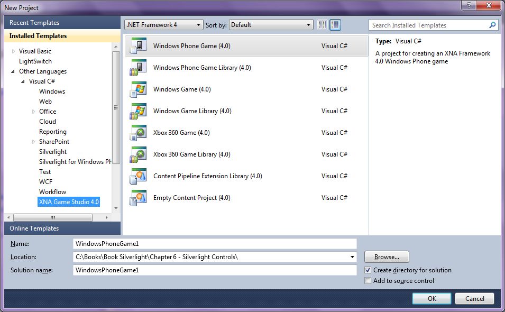Click the Content Pipeline Extension Library icon
This screenshot has height=312, width=505.
138,176
